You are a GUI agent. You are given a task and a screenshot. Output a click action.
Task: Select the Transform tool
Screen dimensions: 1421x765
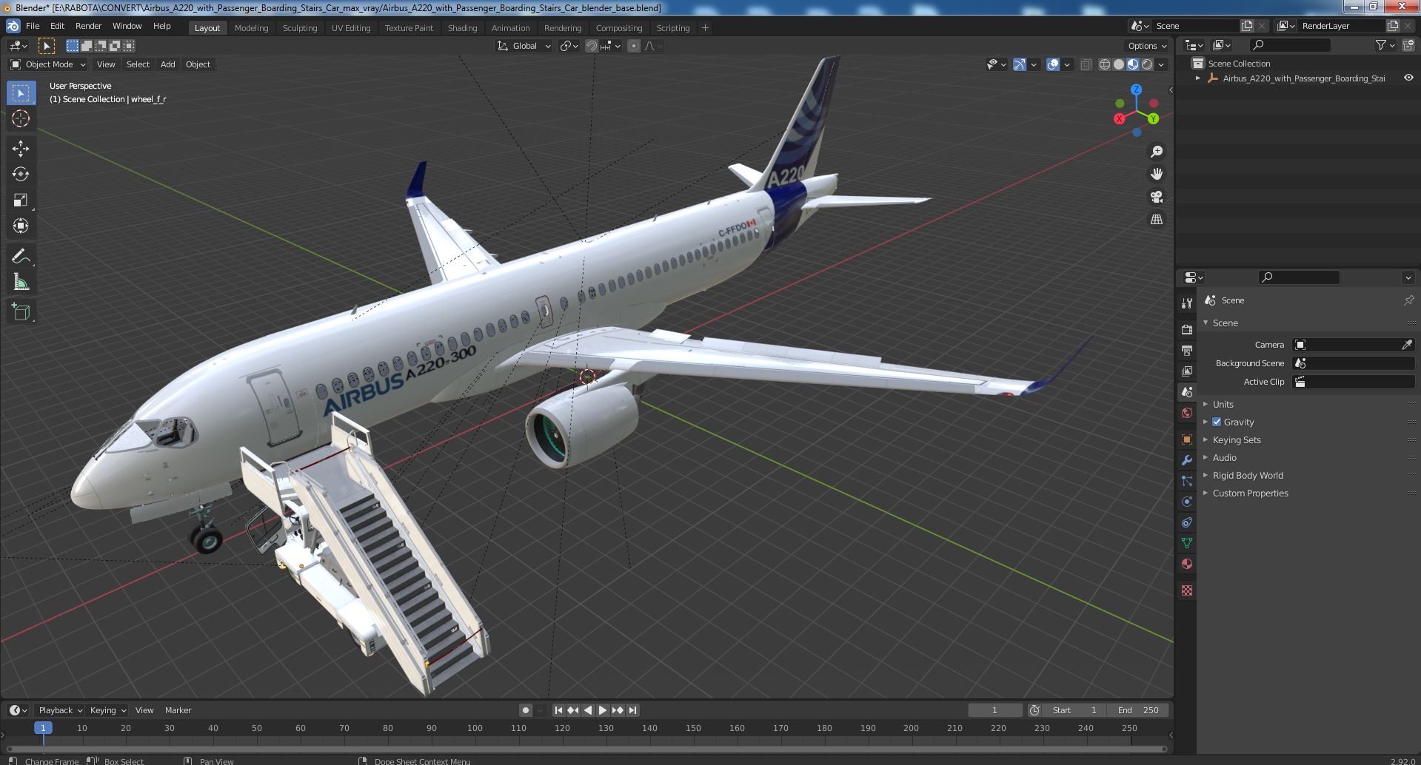pos(21,226)
